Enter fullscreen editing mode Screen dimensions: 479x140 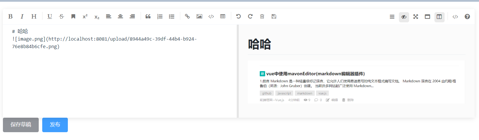(416, 17)
